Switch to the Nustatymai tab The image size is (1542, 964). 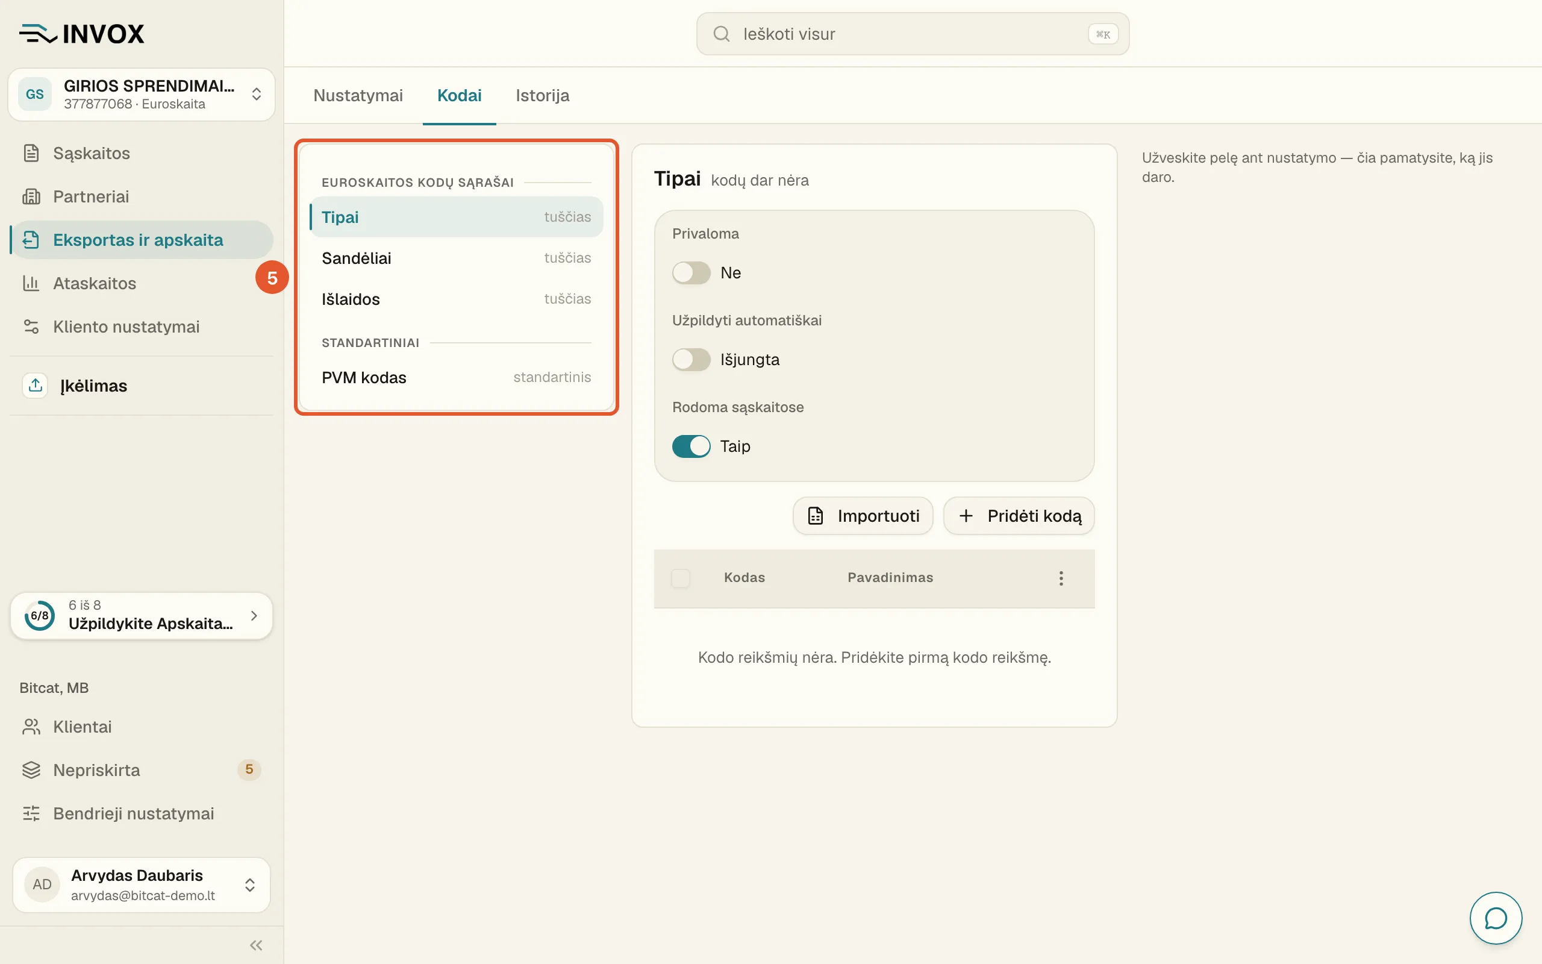click(x=358, y=96)
